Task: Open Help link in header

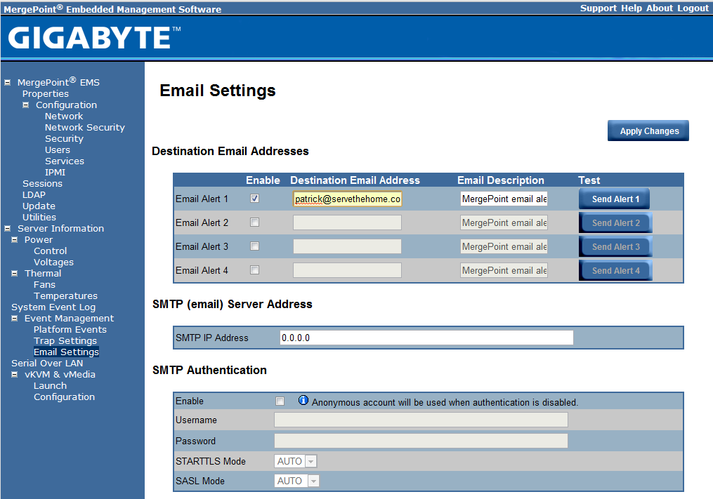Action: [x=632, y=8]
